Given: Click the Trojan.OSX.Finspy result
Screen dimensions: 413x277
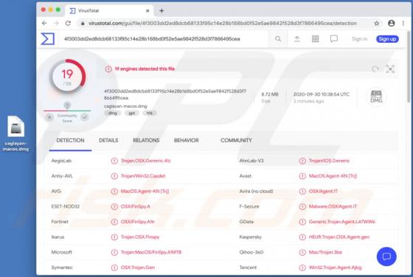Looking at the screenshot, I should click(140, 237).
